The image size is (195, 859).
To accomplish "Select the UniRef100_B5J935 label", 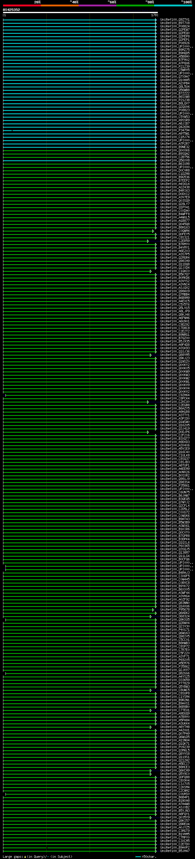I will (x=175, y=342).
